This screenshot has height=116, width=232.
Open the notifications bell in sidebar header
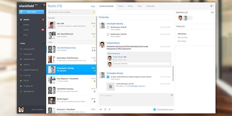coord(43,6)
